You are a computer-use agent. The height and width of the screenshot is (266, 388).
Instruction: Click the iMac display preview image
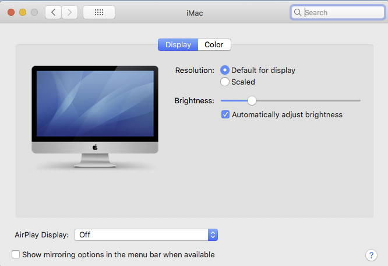coord(95,117)
